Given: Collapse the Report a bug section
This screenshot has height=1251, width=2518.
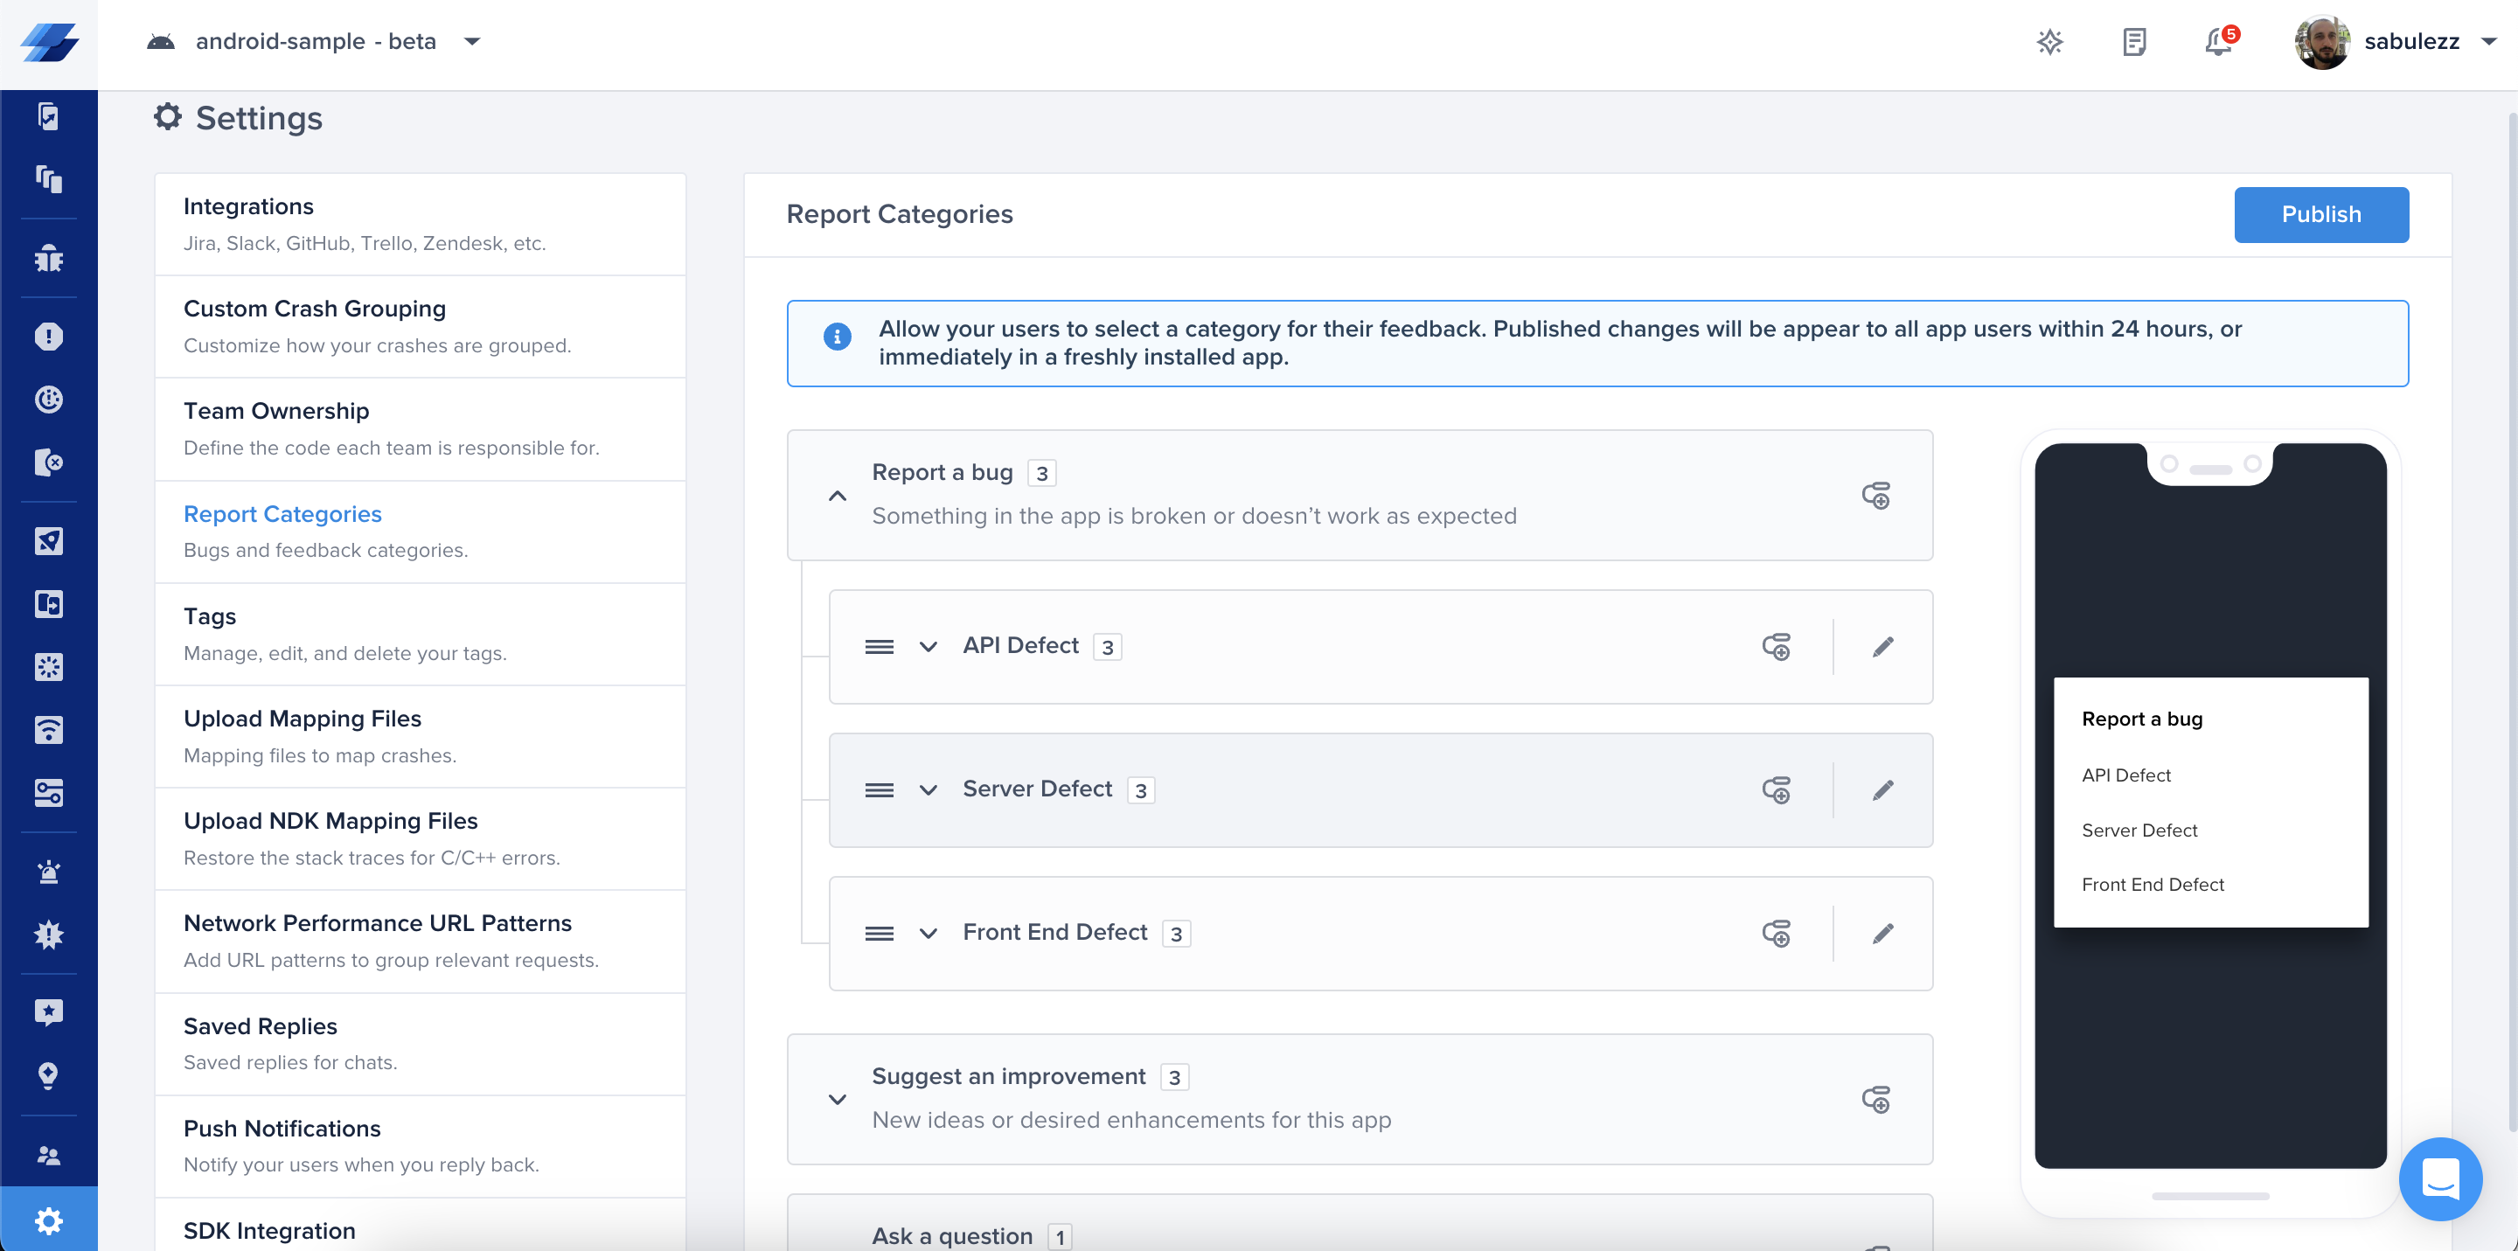Looking at the screenshot, I should (x=838, y=496).
